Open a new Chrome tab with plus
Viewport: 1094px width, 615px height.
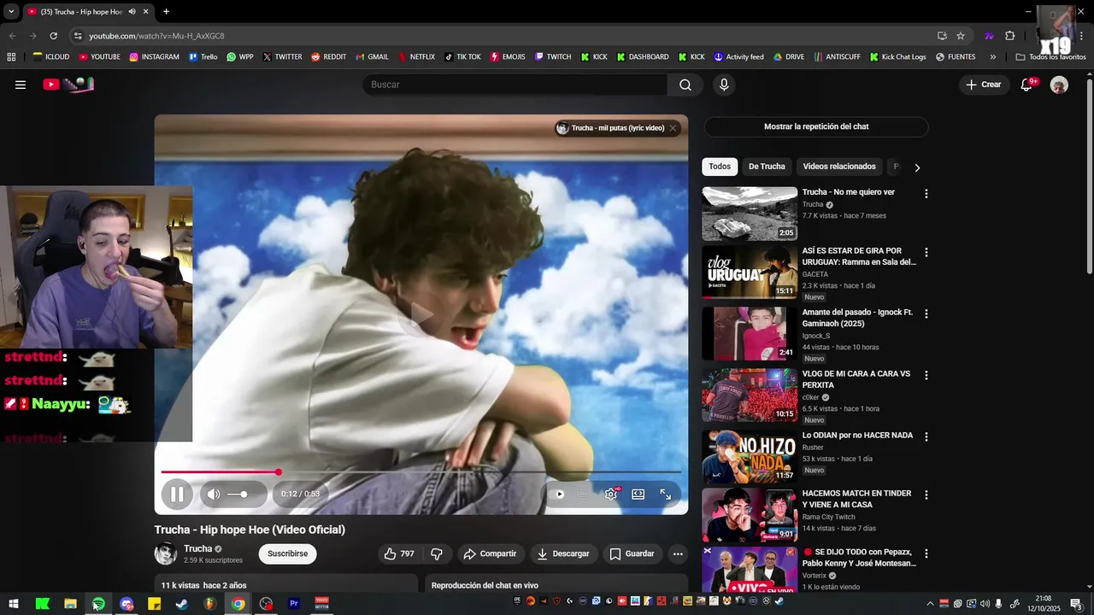166,12
